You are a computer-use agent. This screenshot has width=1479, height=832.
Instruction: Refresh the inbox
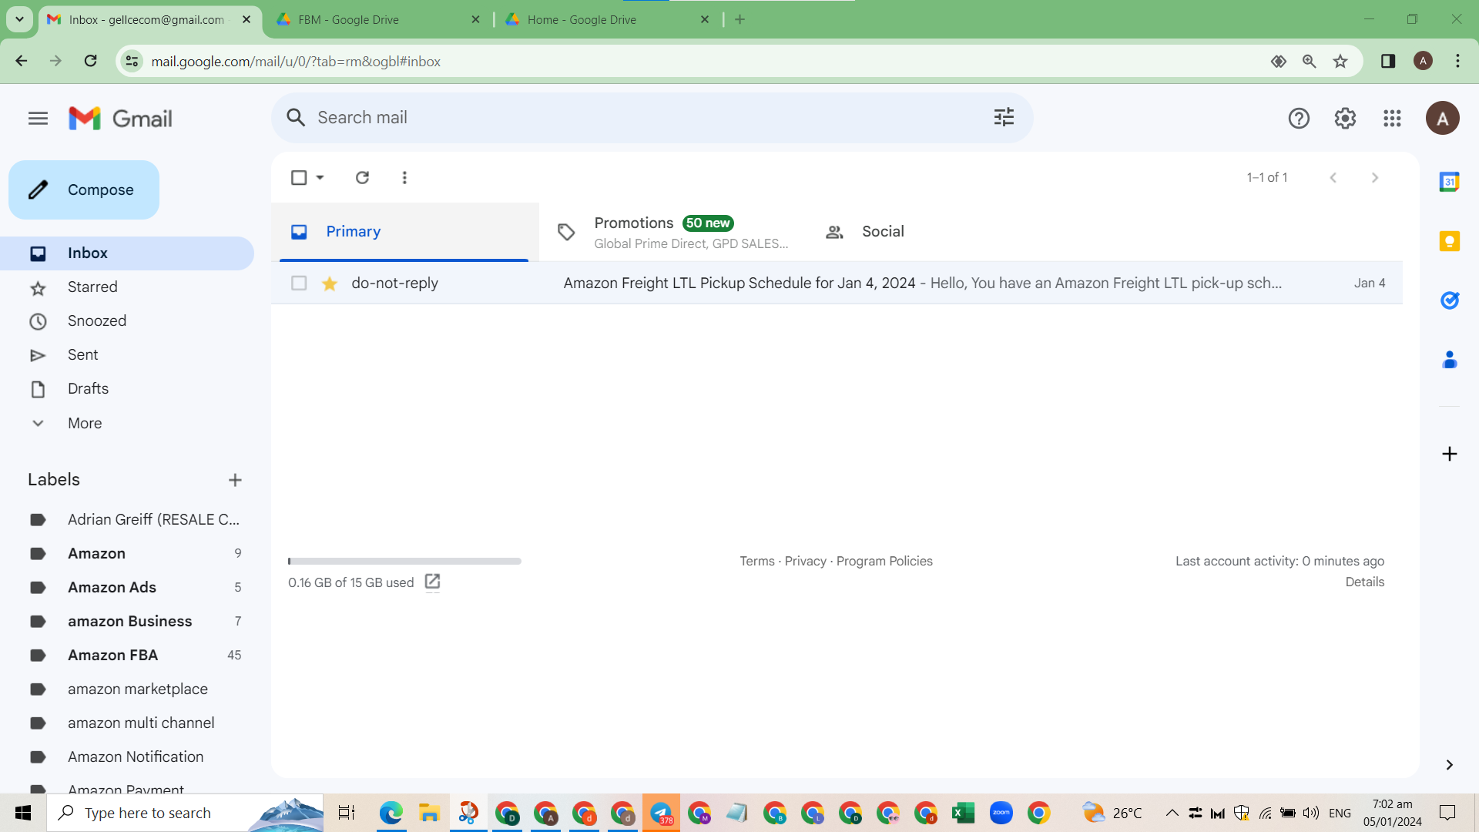(362, 178)
